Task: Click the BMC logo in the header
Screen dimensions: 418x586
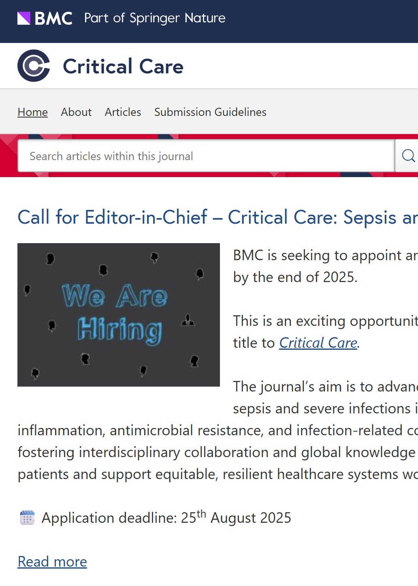Action: pyautogui.click(x=45, y=18)
